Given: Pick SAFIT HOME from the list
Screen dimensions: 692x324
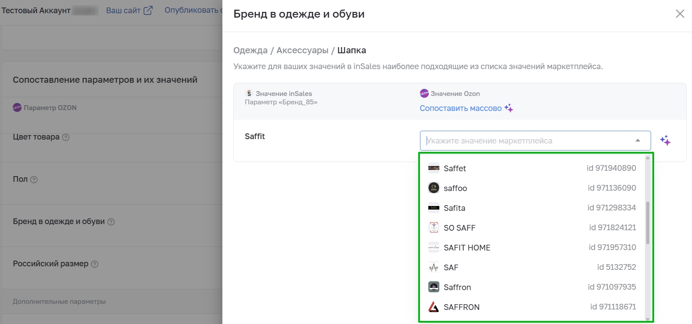Looking at the screenshot, I should coord(532,247).
